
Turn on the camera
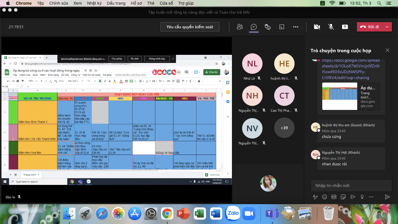(317, 27)
